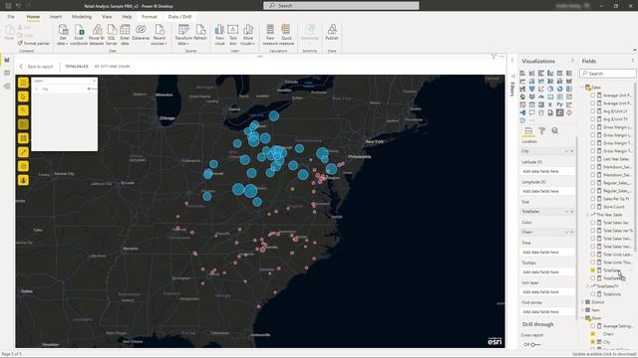Image resolution: width=638 pixels, height=358 pixels.
Task: Choose SQL Server data source
Action: coord(111,35)
